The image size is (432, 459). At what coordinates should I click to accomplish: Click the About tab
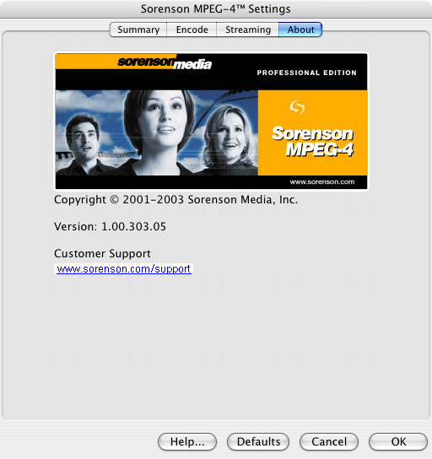[x=300, y=30]
